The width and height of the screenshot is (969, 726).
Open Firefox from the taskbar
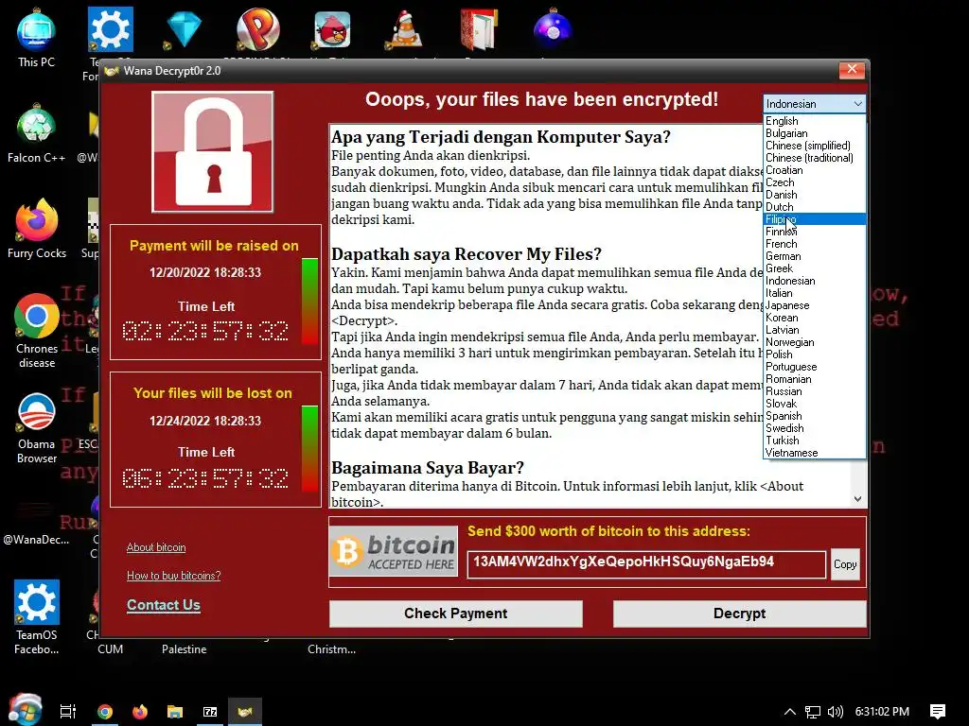140,711
